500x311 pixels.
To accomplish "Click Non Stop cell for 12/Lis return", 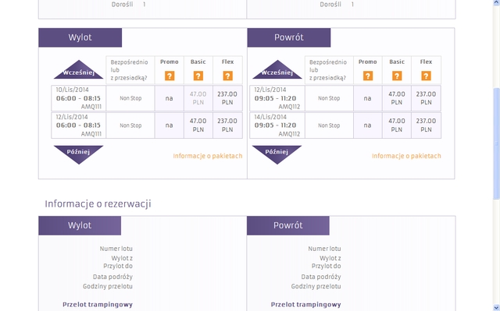I will (x=329, y=98).
